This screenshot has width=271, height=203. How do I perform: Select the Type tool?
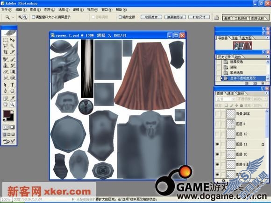click(12, 85)
